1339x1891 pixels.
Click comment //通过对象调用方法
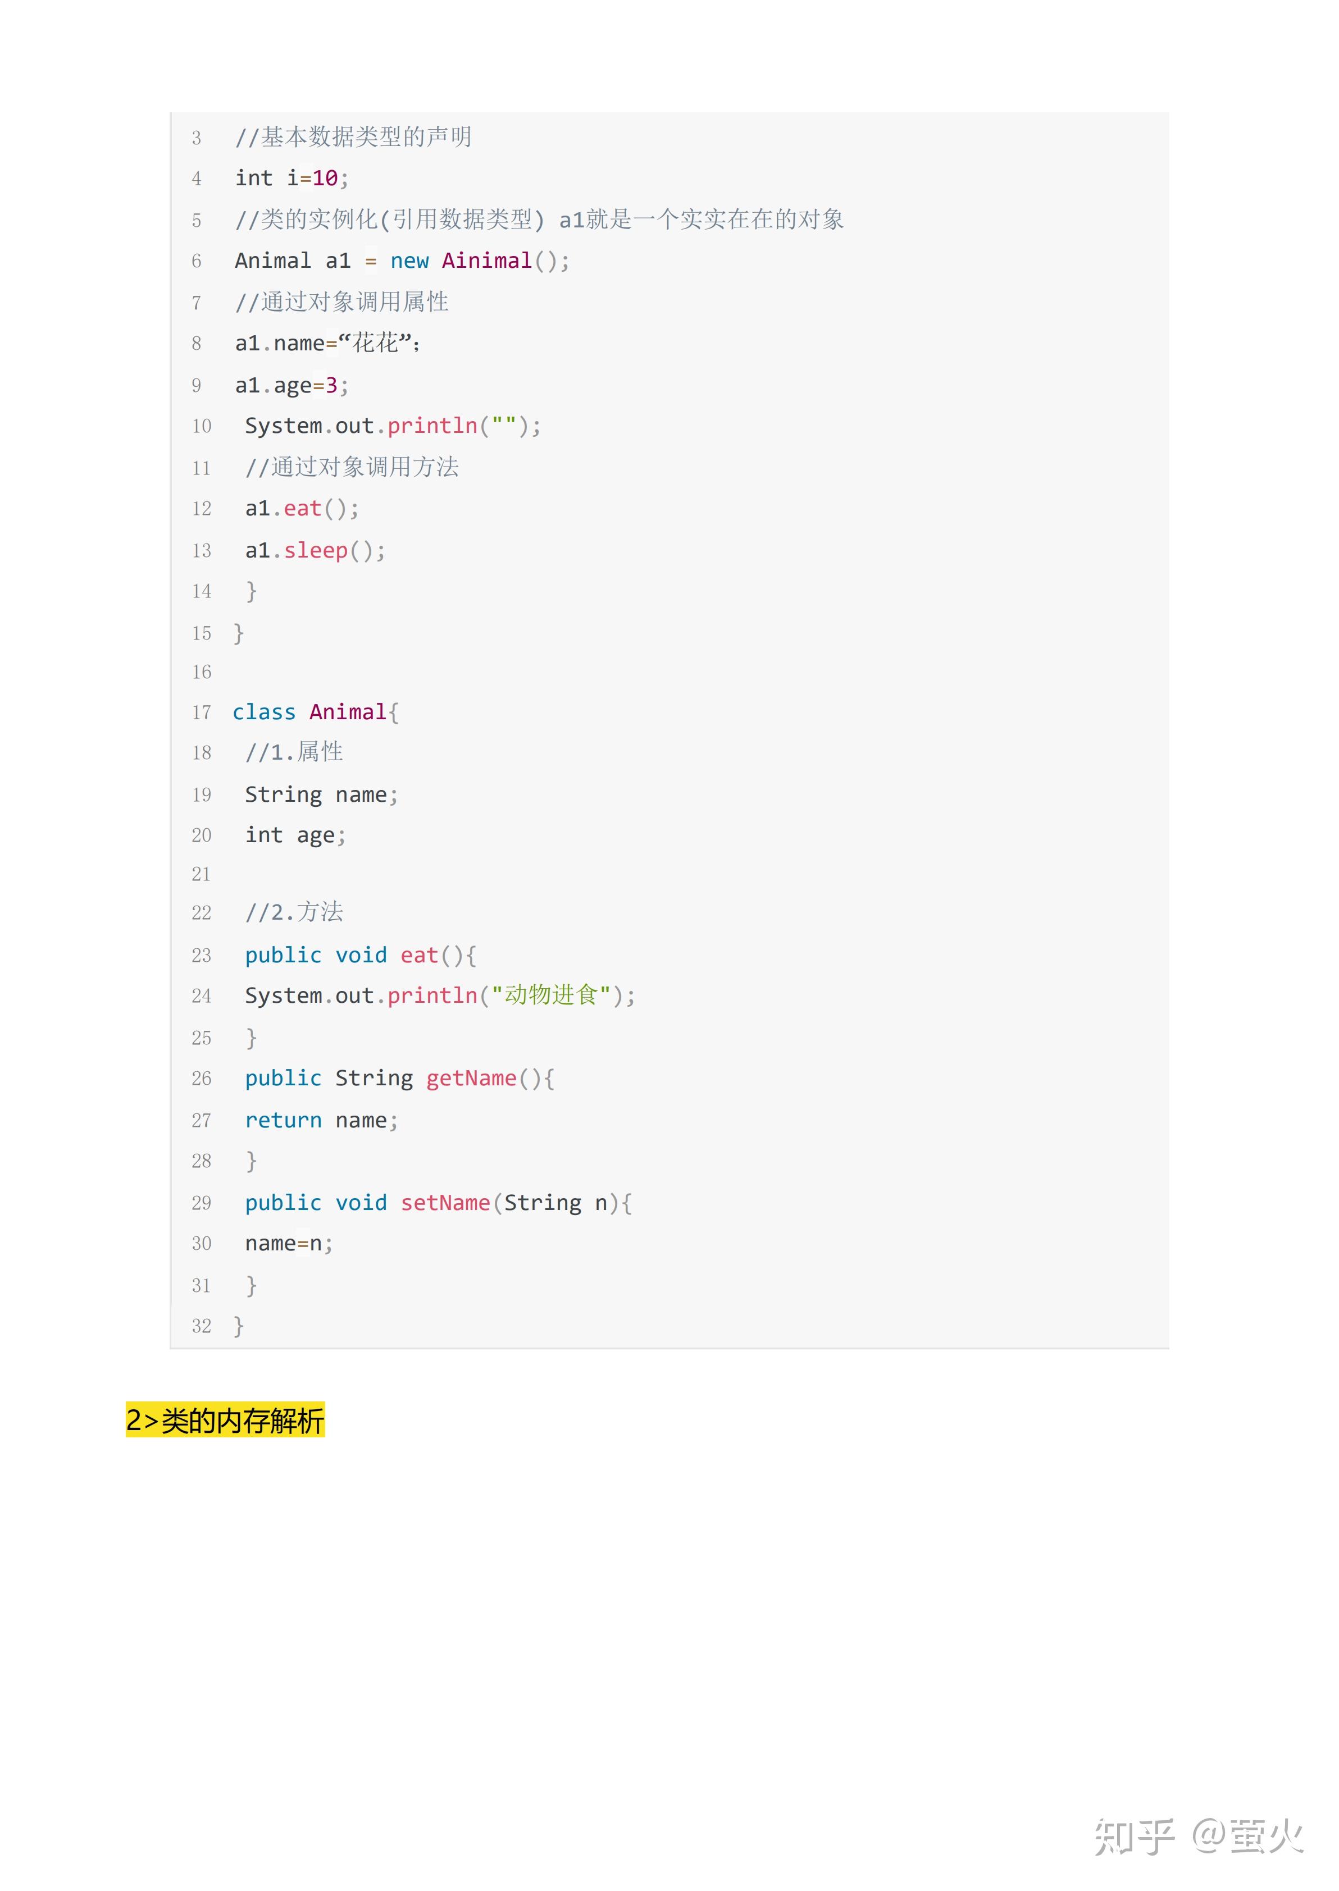click(352, 467)
